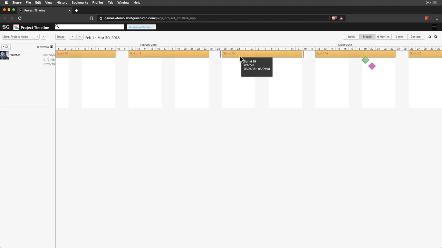Click the March 2018 header label

pos(345,45)
